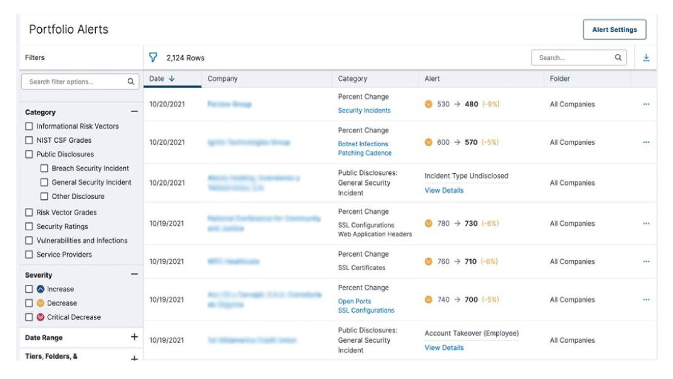Click the magnifier icon in the table search box

click(618, 57)
